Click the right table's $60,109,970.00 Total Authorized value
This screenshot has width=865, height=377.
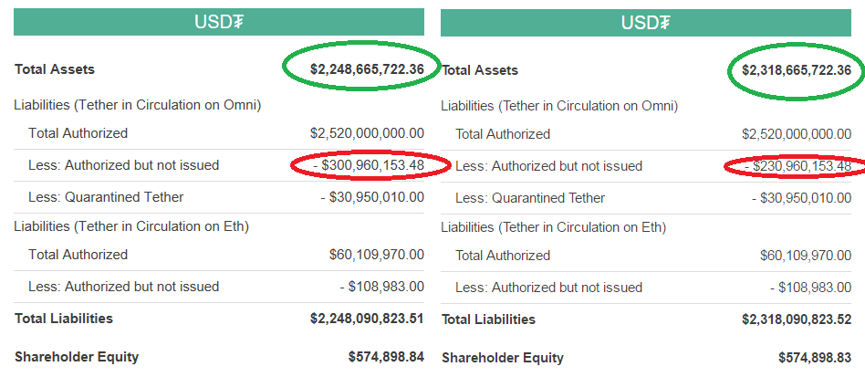click(x=806, y=256)
